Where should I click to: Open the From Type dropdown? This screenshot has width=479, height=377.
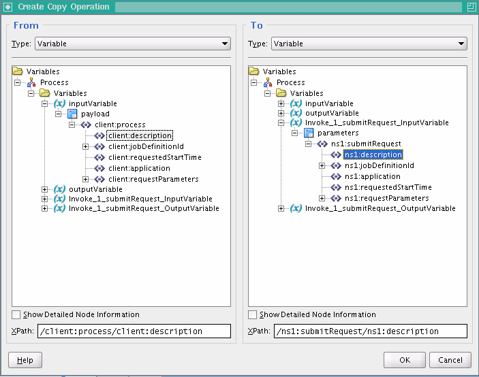(x=133, y=44)
